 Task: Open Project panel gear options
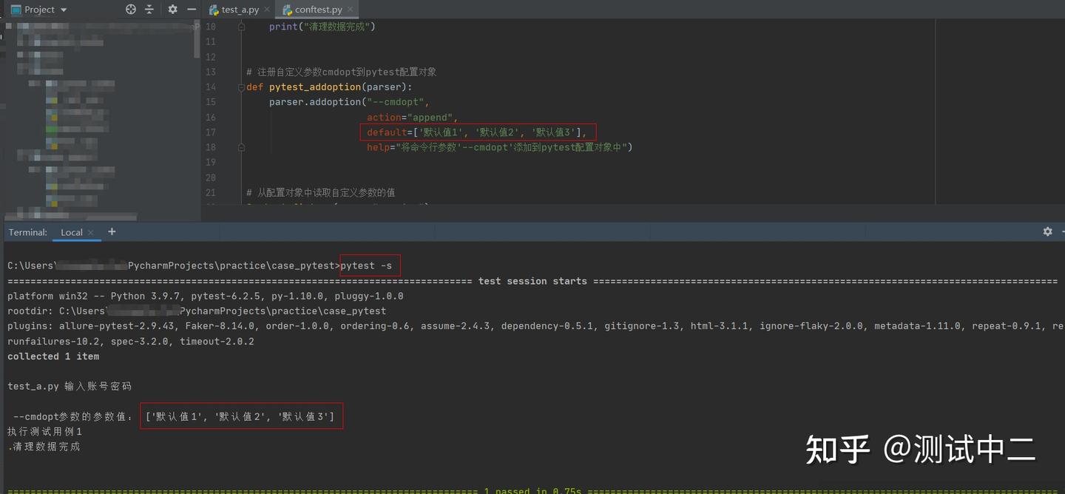click(172, 10)
